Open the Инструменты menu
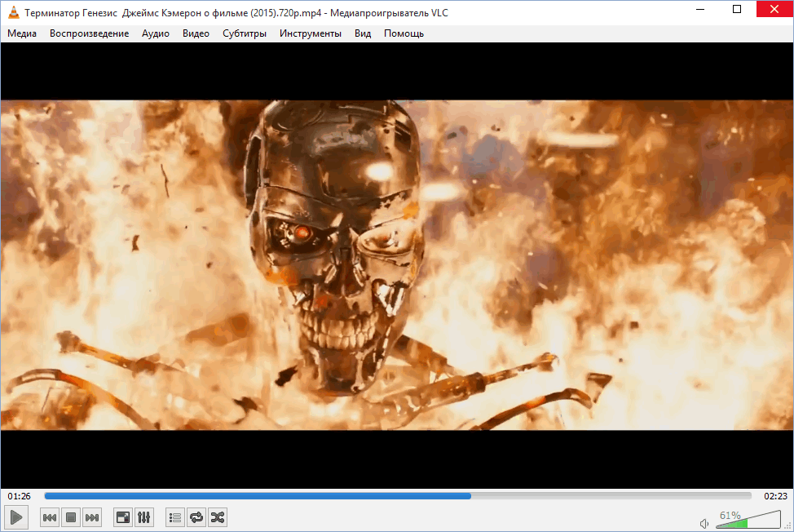This screenshot has height=532, width=794. click(311, 33)
